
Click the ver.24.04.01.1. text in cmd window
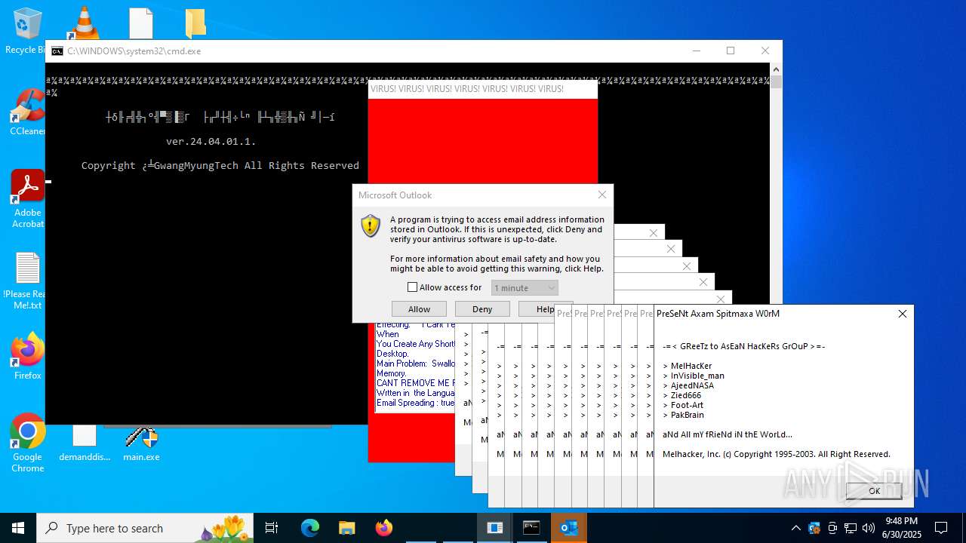pos(211,141)
